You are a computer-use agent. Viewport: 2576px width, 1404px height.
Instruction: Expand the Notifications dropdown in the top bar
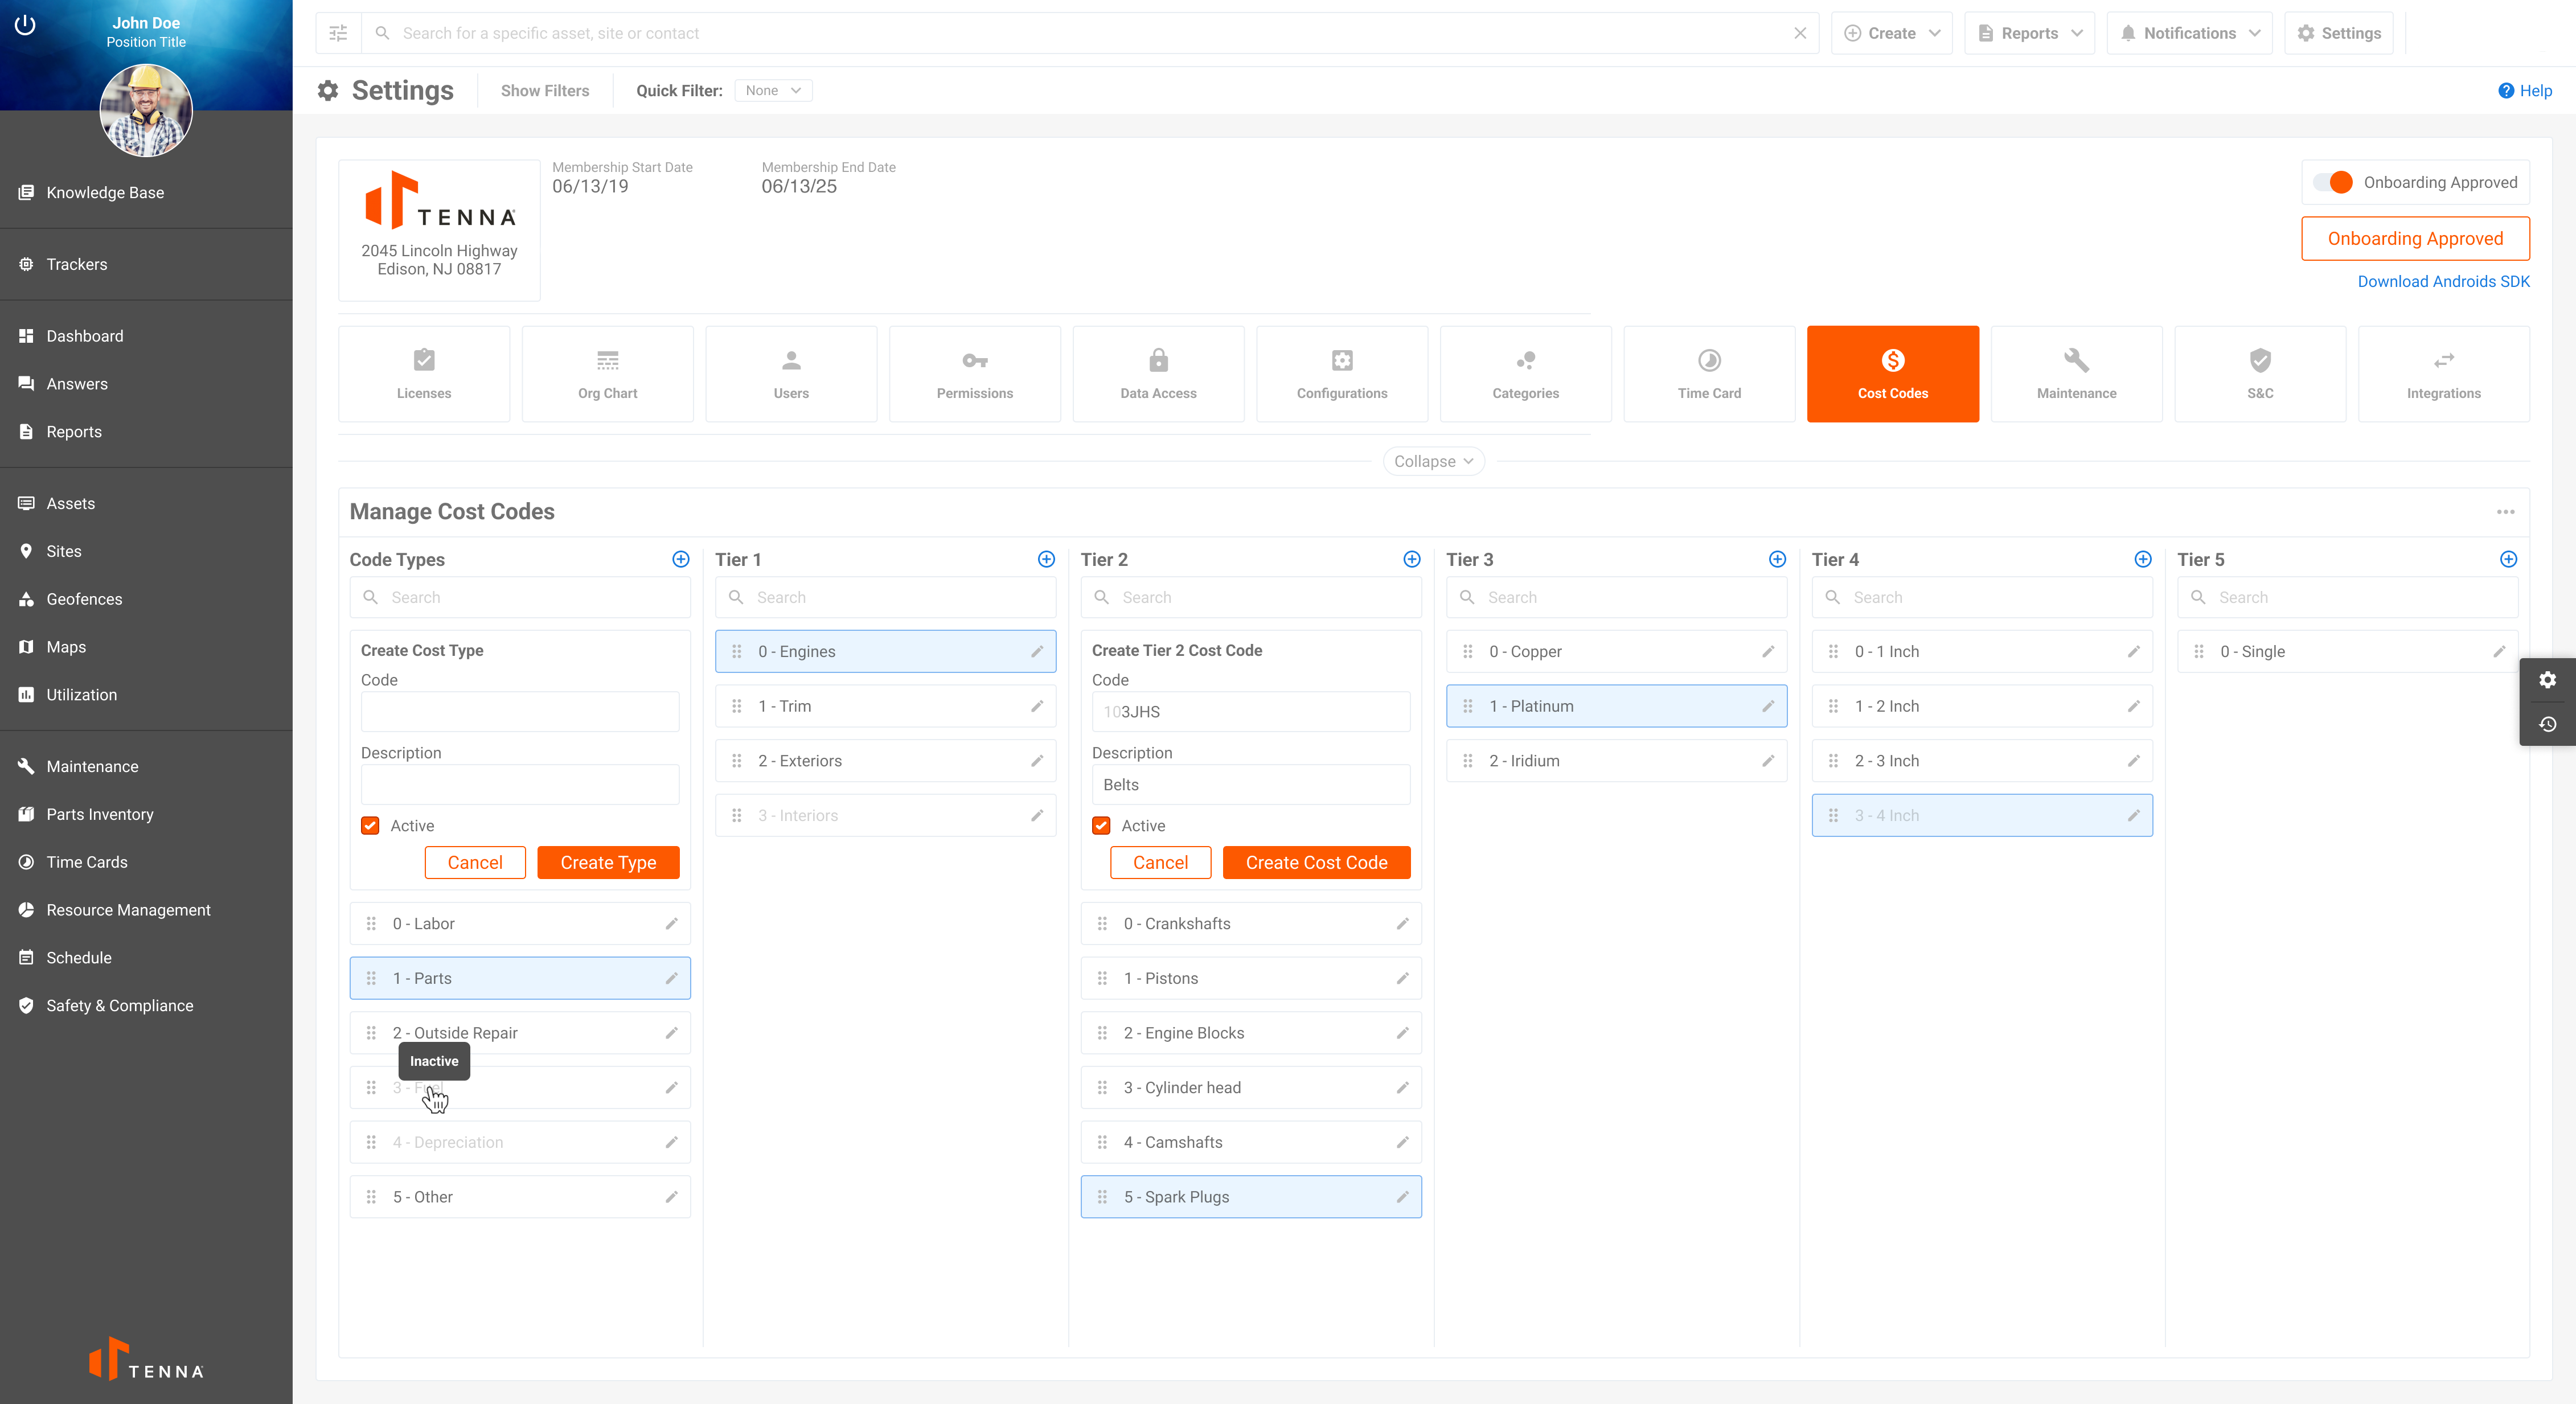point(2189,33)
